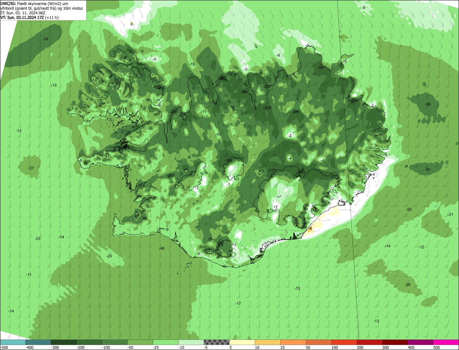This screenshot has height=350, width=459.
Task: Pick the yellow-orange swatch between 10 and 25
Action: [268, 342]
